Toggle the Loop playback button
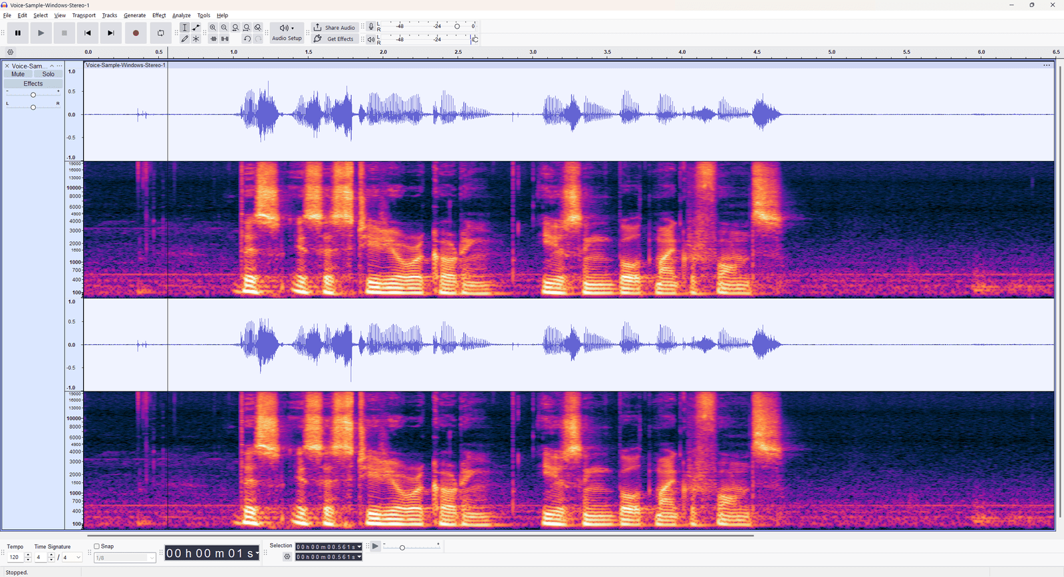This screenshot has width=1064, height=577. pyautogui.click(x=160, y=33)
